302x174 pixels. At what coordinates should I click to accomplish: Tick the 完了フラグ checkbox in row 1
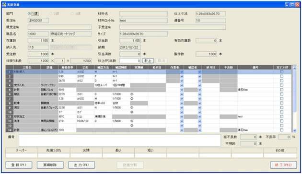click(282, 72)
